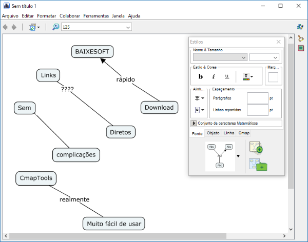Expand Conjunto de caracteres Matemáticos section
Image resolution: width=308 pixels, height=242 pixels.
tap(194, 123)
